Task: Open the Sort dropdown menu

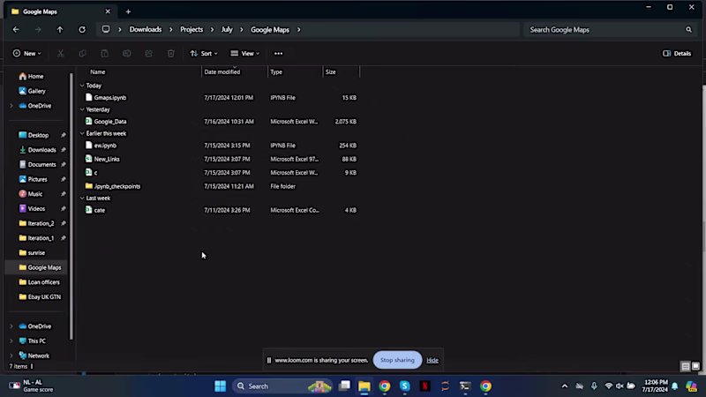Action: (x=204, y=54)
